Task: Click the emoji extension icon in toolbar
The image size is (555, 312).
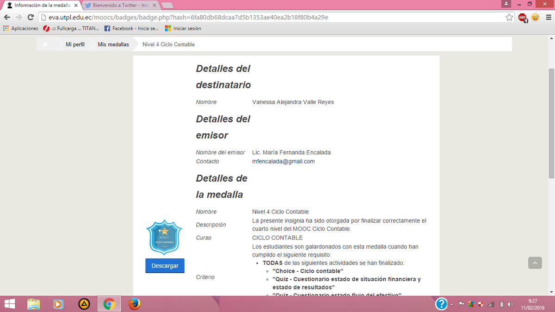Action: click(535, 17)
